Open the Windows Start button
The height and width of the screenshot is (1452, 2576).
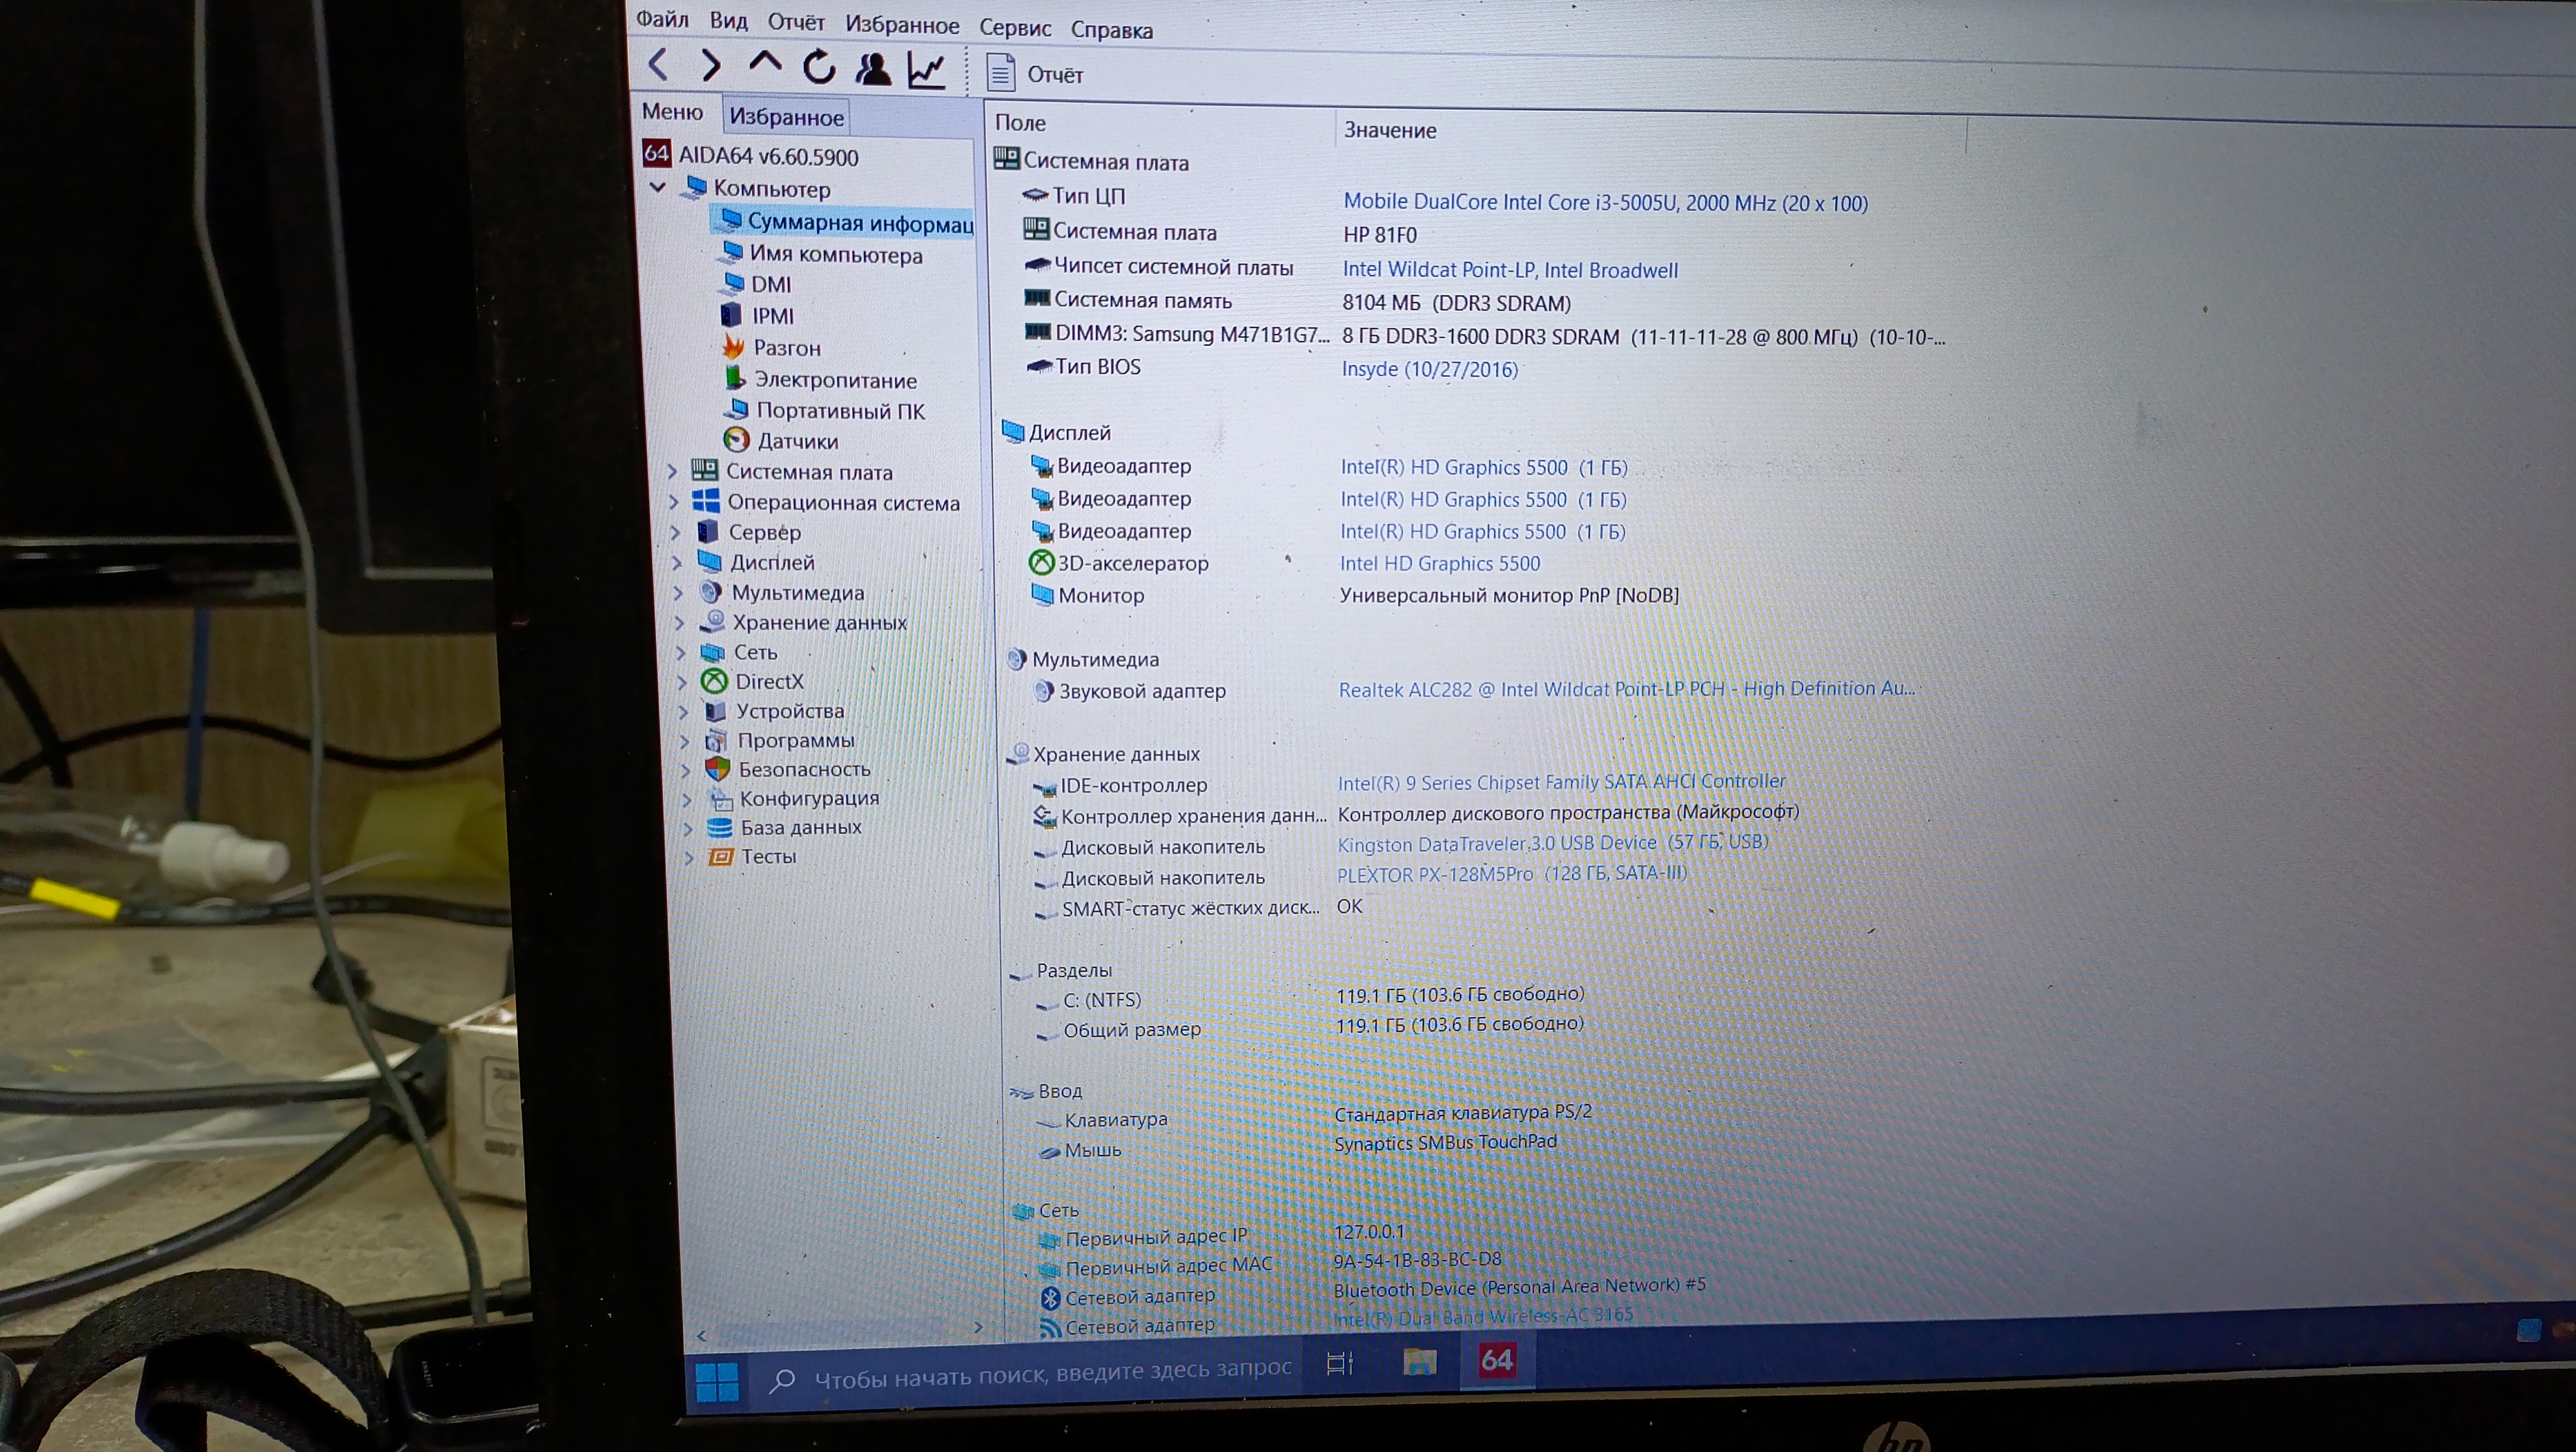(x=717, y=1383)
